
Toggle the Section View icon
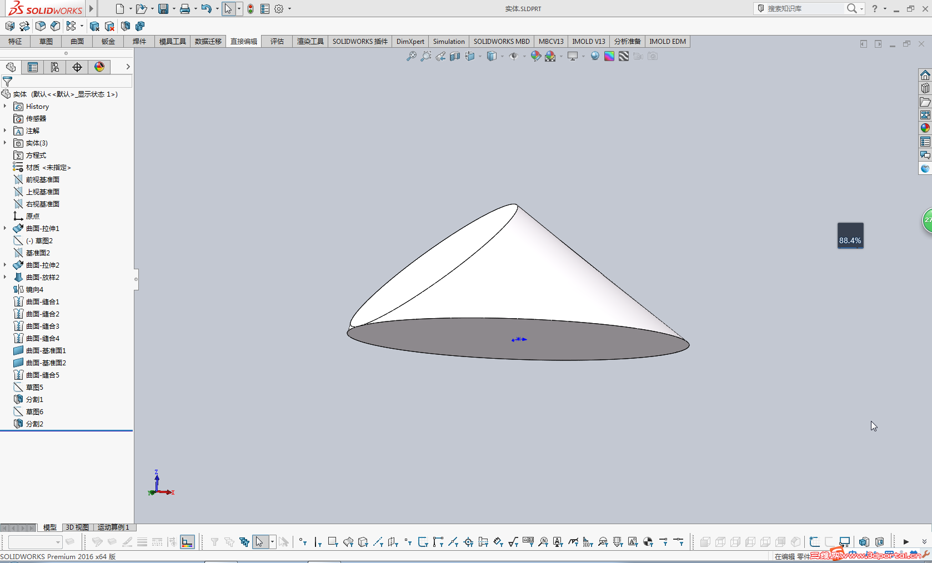(455, 56)
